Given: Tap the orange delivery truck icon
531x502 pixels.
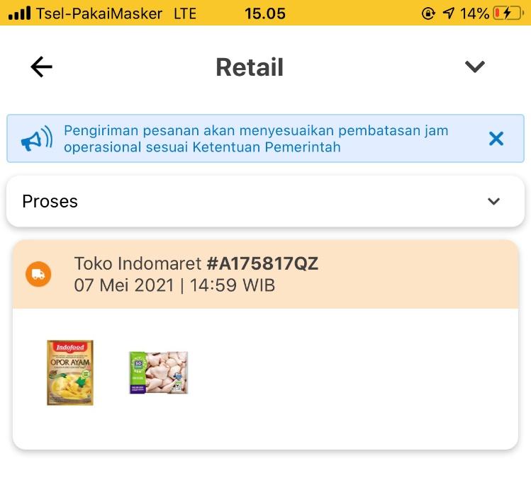Looking at the screenshot, I should 38,274.
